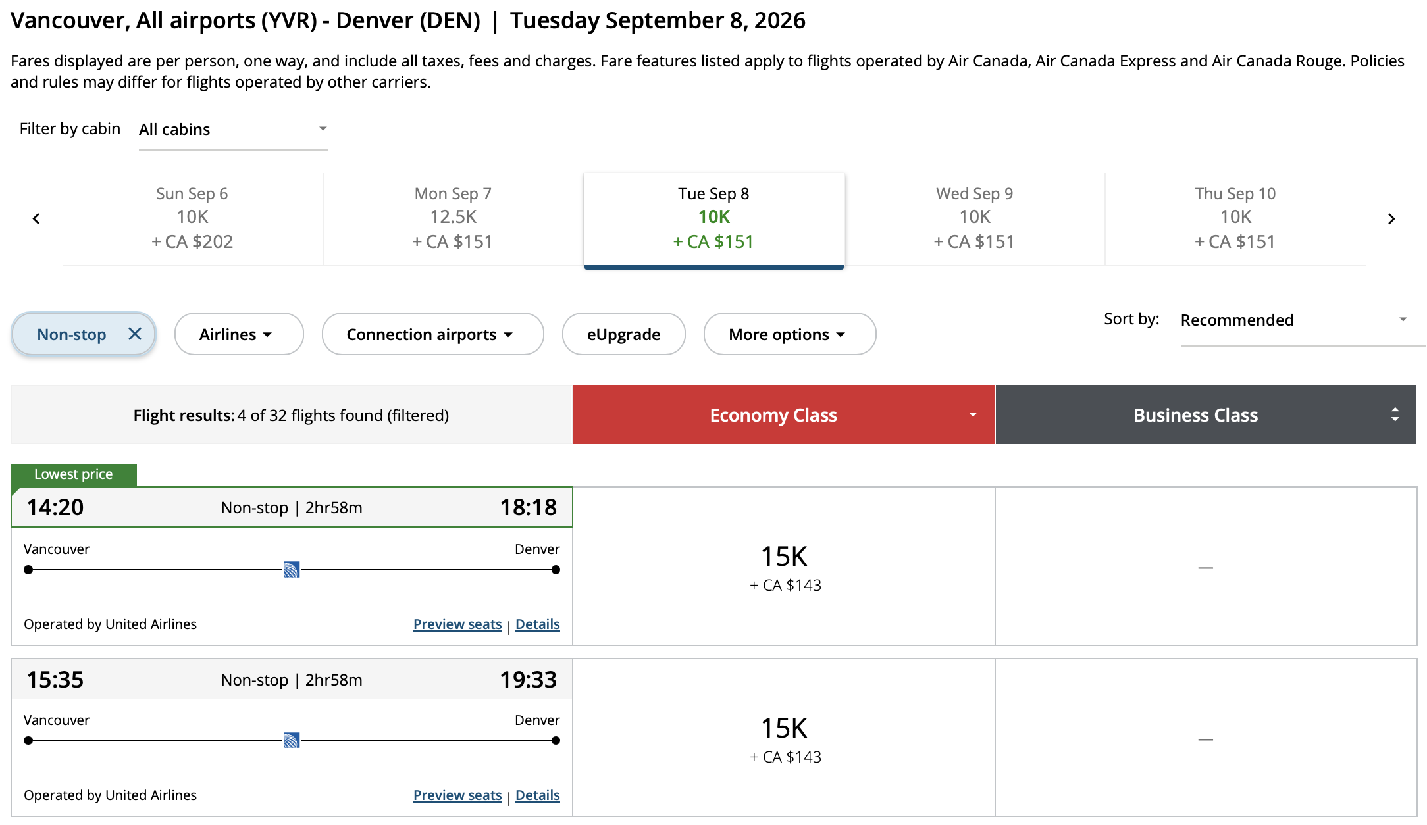Viewport: 1427px width, 825px height.
Task: Select the Thu Sep 10 date tab
Action: click(1235, 218)
